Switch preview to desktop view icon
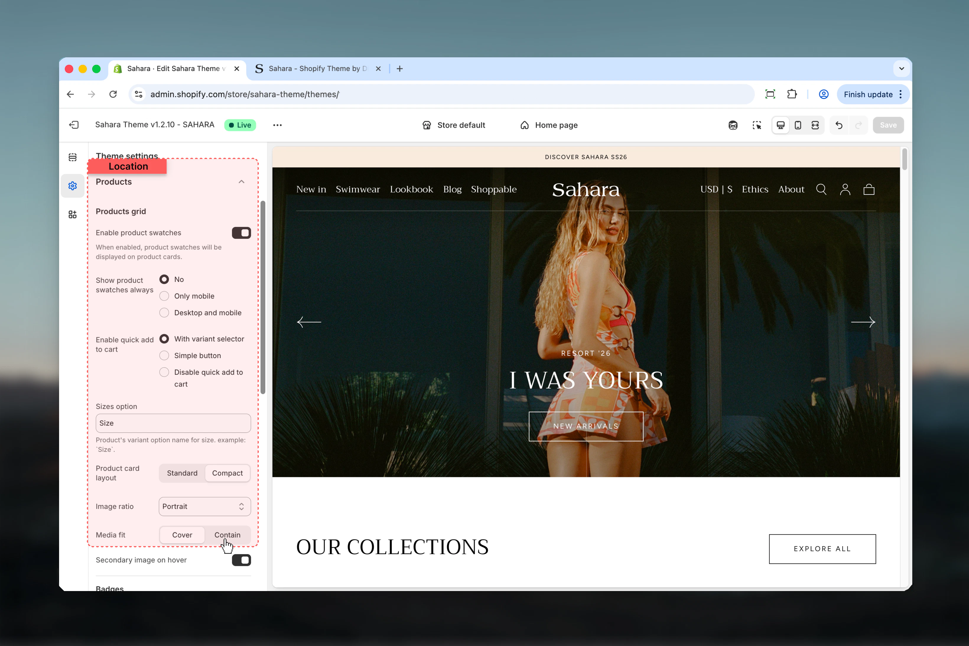969x646 pixels. pos(781,125)
